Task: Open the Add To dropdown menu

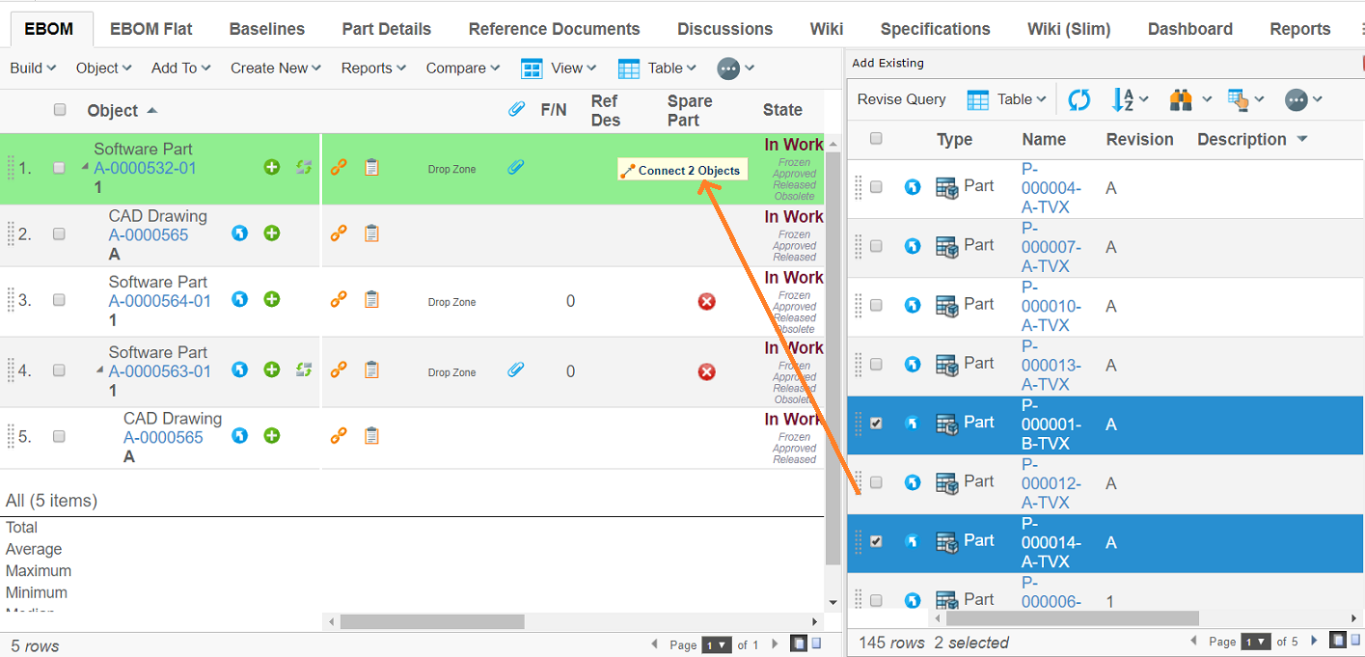Action: [x=179, y=68]
